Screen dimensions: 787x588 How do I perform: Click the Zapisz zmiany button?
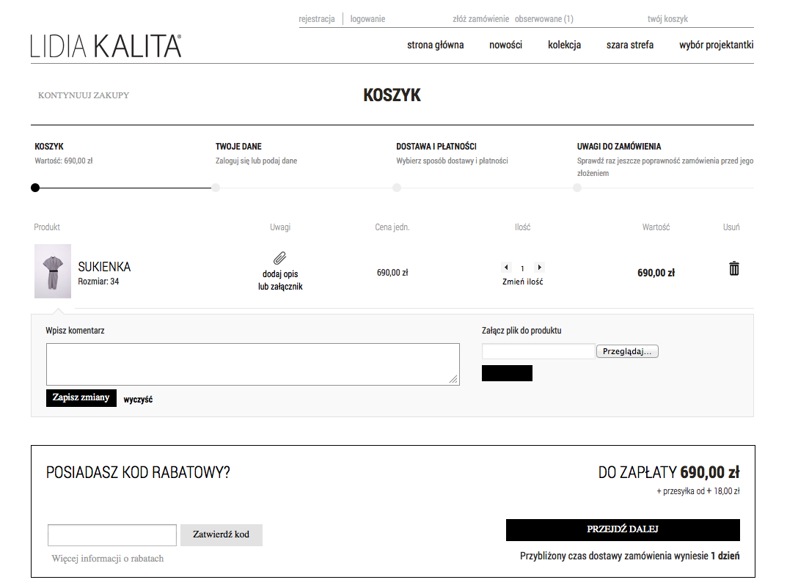pos(81,398)
